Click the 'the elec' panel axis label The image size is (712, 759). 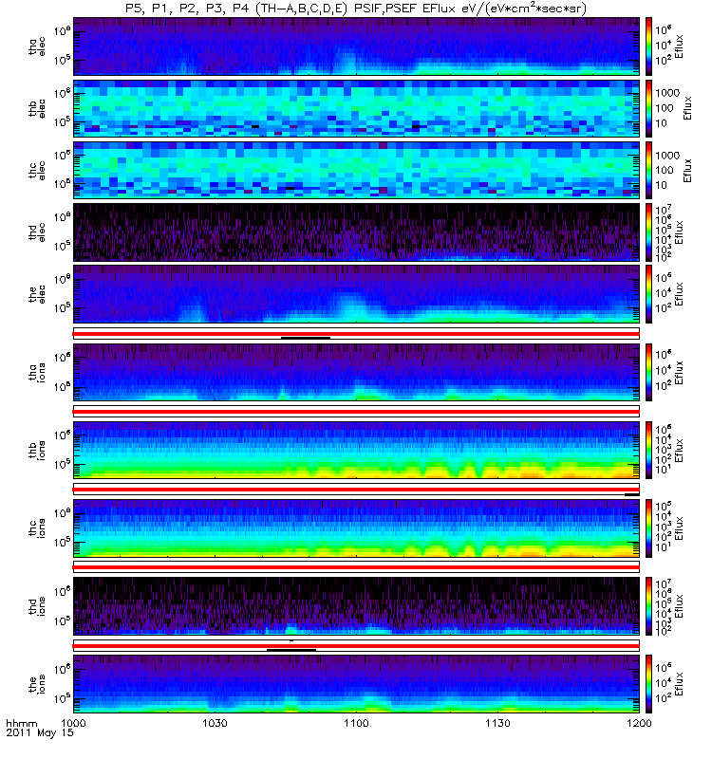[x=37, y=294]
